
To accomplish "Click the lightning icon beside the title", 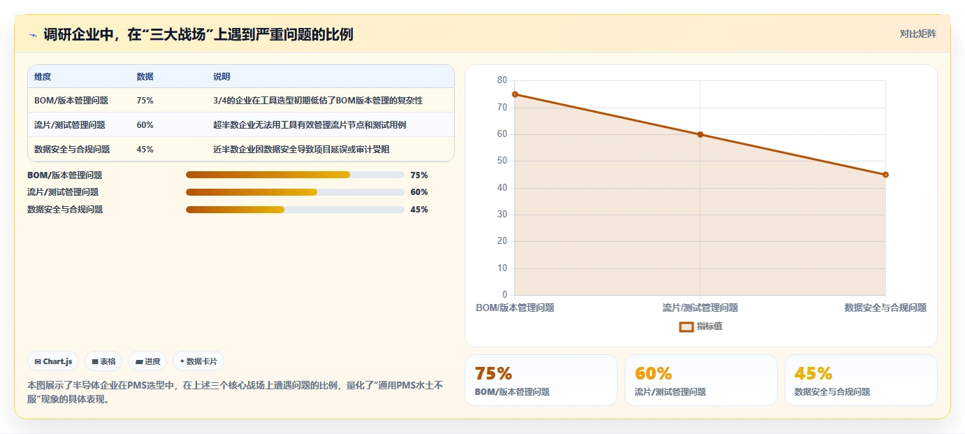I will tap(34, 35).
